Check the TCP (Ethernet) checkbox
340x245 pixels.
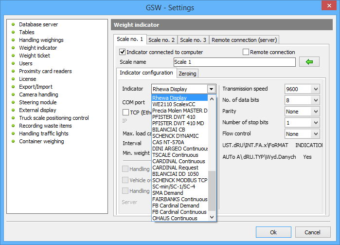pyautogui.click(x=125, y=113)
